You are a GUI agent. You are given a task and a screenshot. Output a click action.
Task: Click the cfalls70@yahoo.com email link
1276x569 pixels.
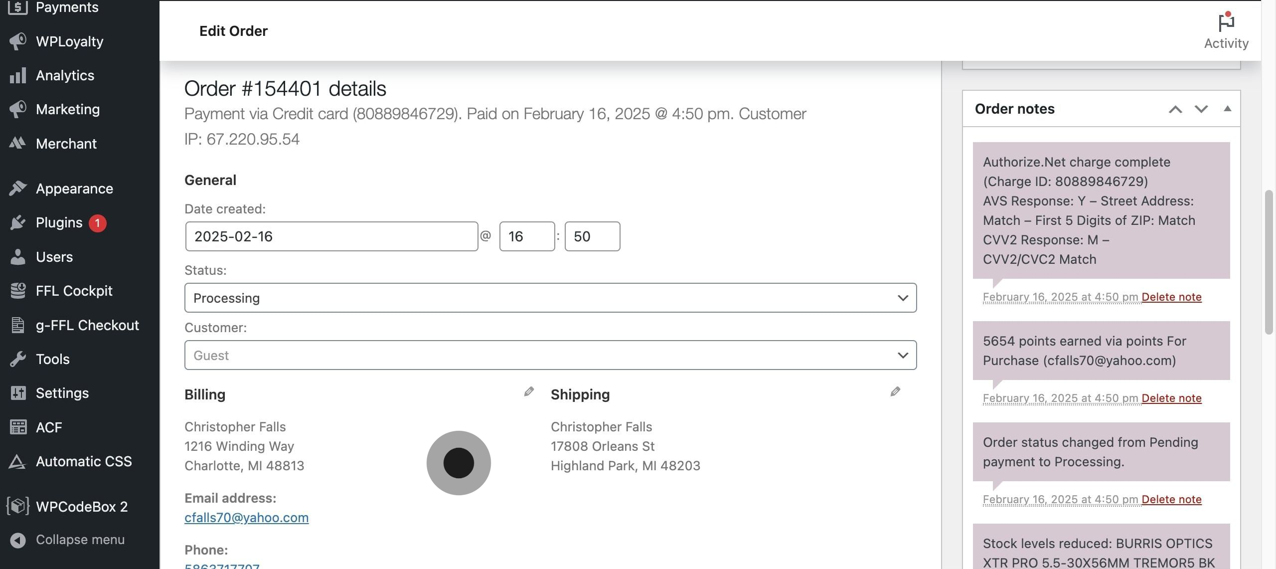246,518
